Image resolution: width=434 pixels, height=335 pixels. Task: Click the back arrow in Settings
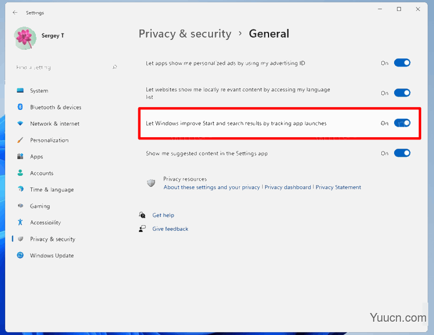point(15,13)
